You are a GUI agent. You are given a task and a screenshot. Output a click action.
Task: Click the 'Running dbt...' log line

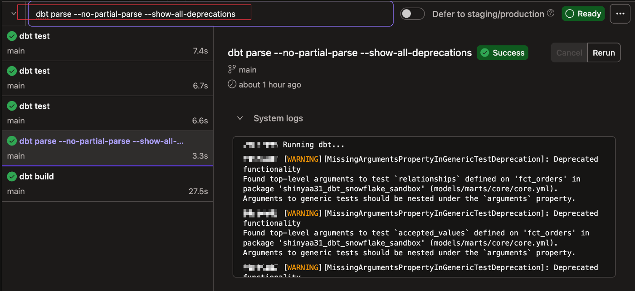(314, 145)
